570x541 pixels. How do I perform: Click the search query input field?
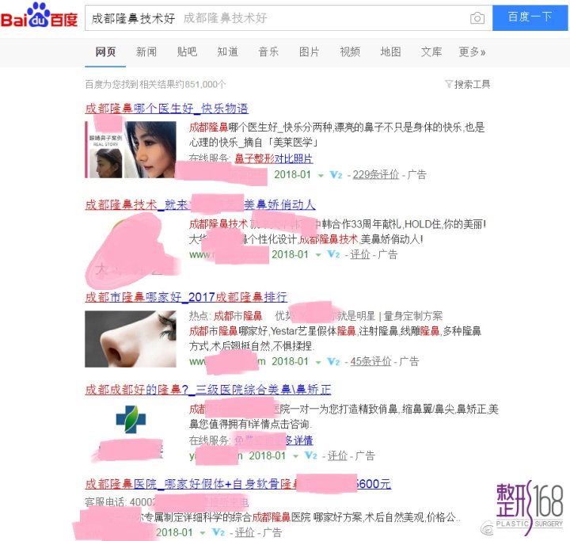pos(276,18)
